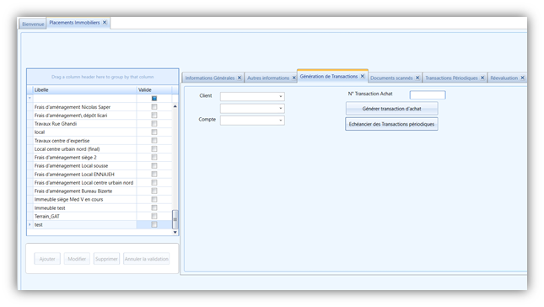
Task: Toggle Valide for Terrain_GAT
Action: [154, 216]
